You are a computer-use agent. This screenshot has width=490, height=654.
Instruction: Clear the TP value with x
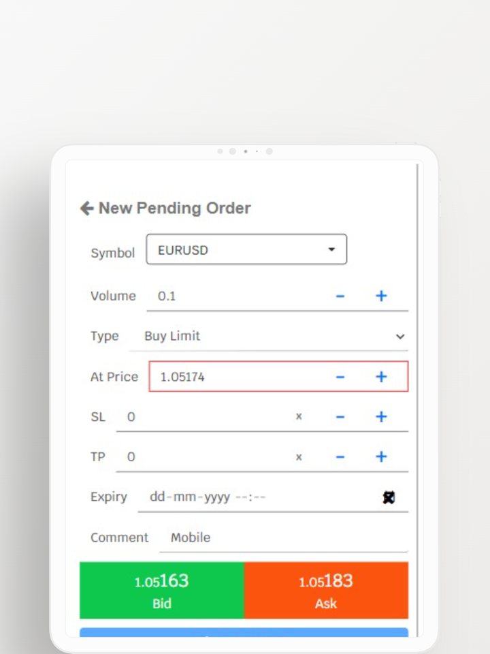tap(299, 456)
